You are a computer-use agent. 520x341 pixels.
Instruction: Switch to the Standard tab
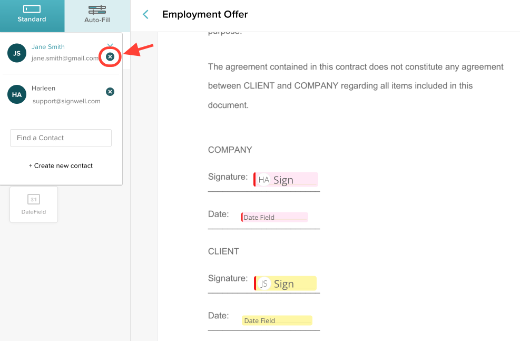(32, 16)
